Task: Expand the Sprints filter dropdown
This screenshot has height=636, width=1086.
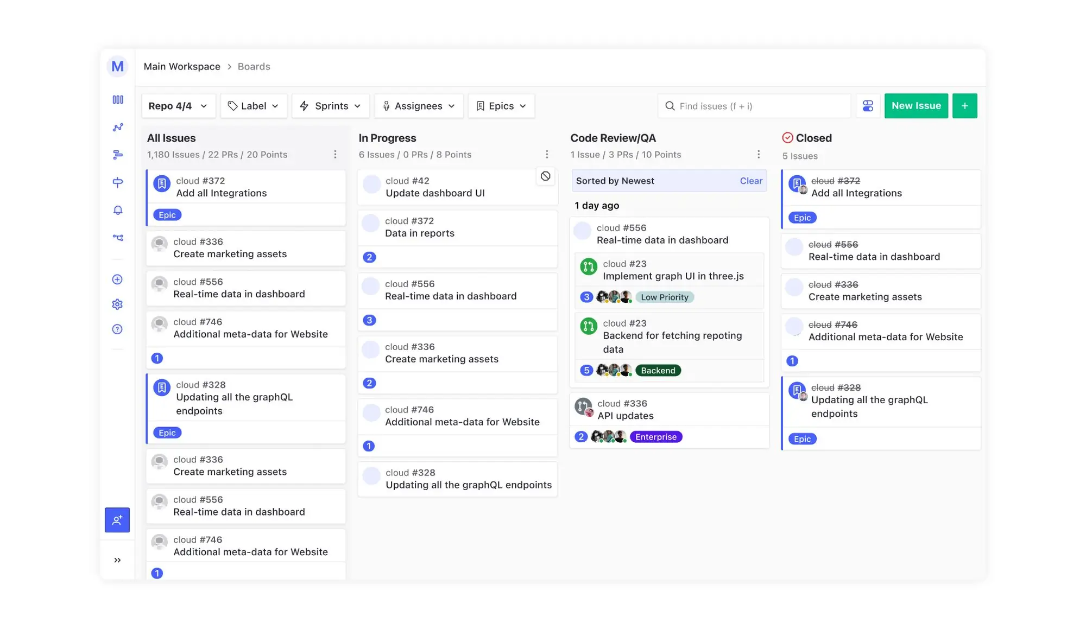Action: [x=331, y=106]
